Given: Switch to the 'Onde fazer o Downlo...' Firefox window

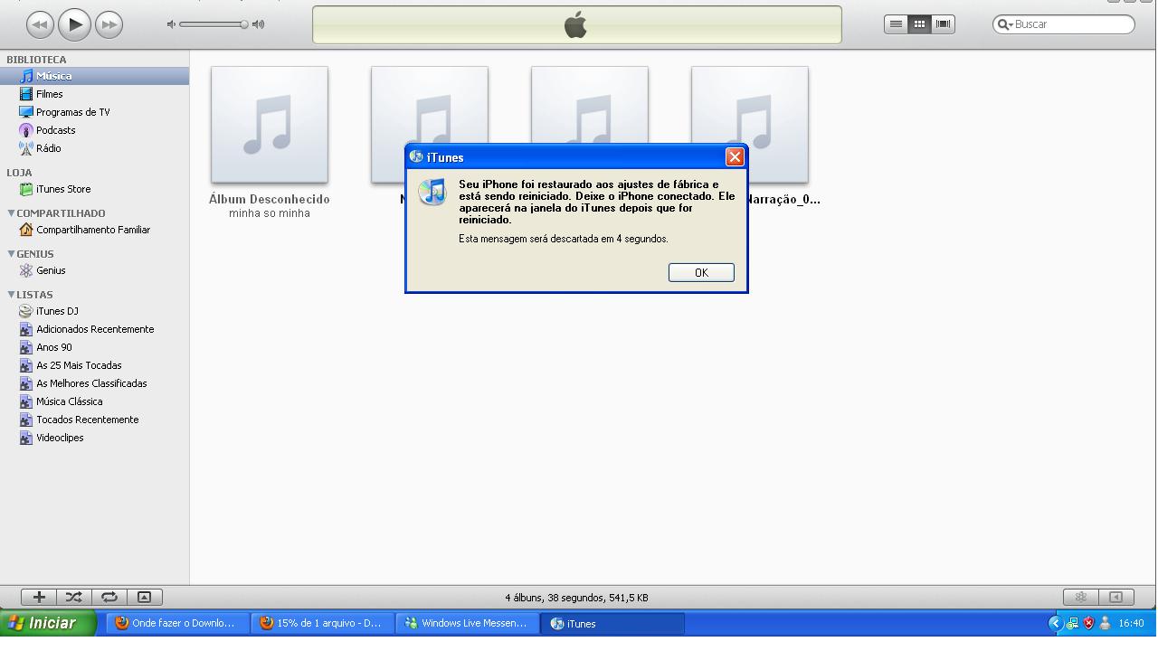Looking at the screenshot, I should click(x=178, y=623).
